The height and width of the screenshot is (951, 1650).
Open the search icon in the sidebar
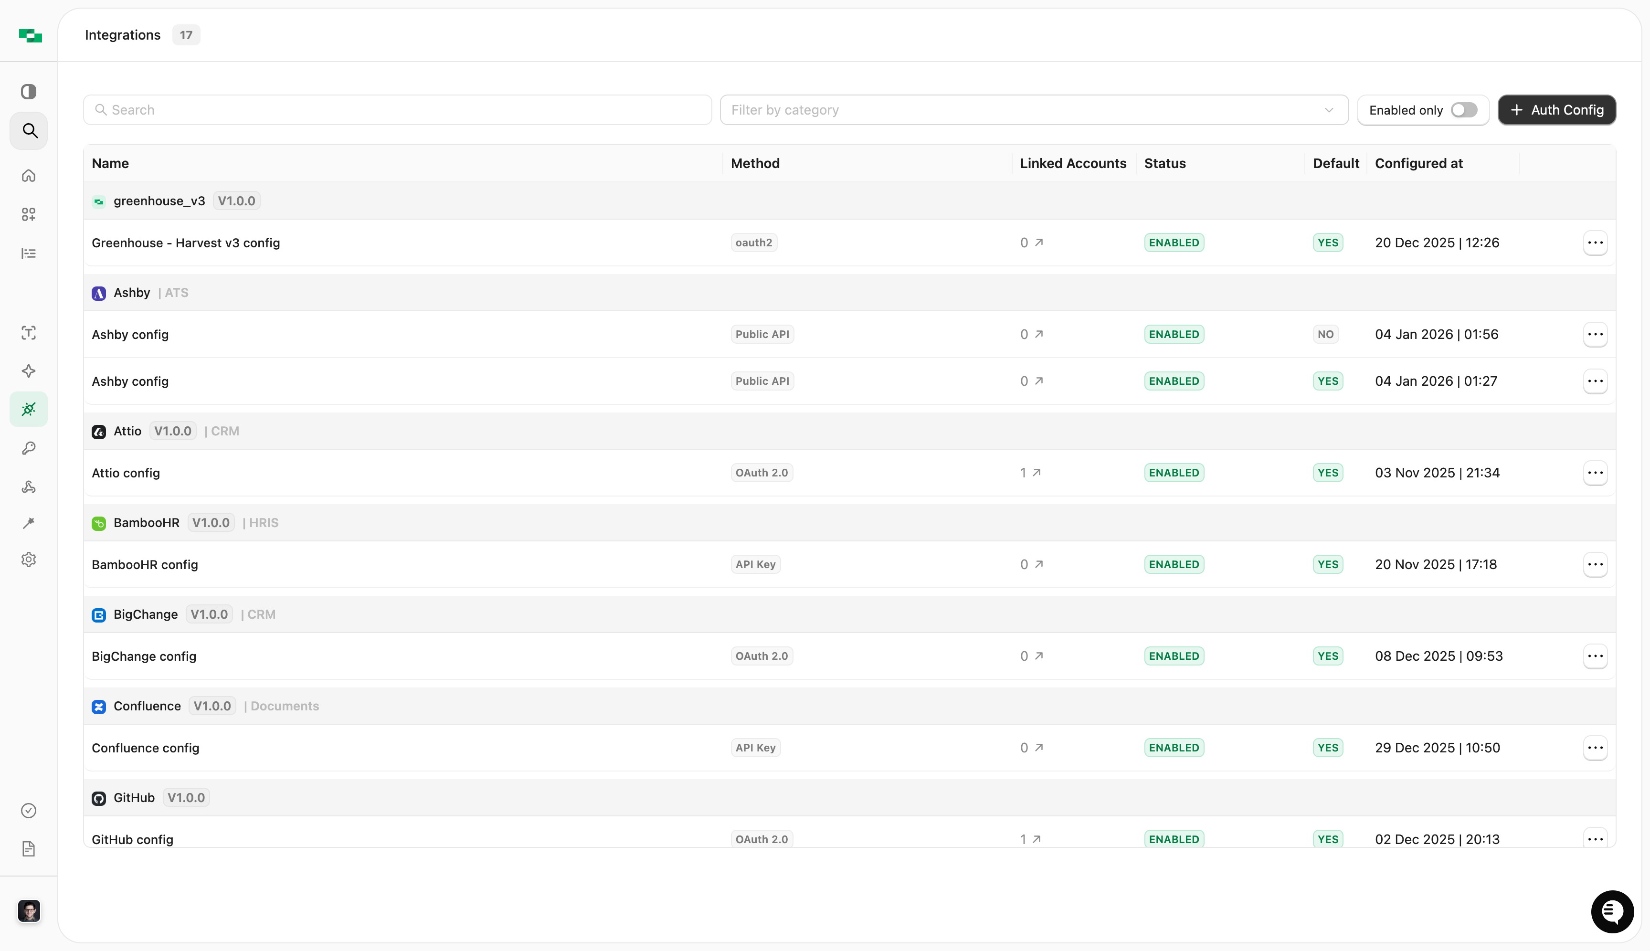(29, 131)
